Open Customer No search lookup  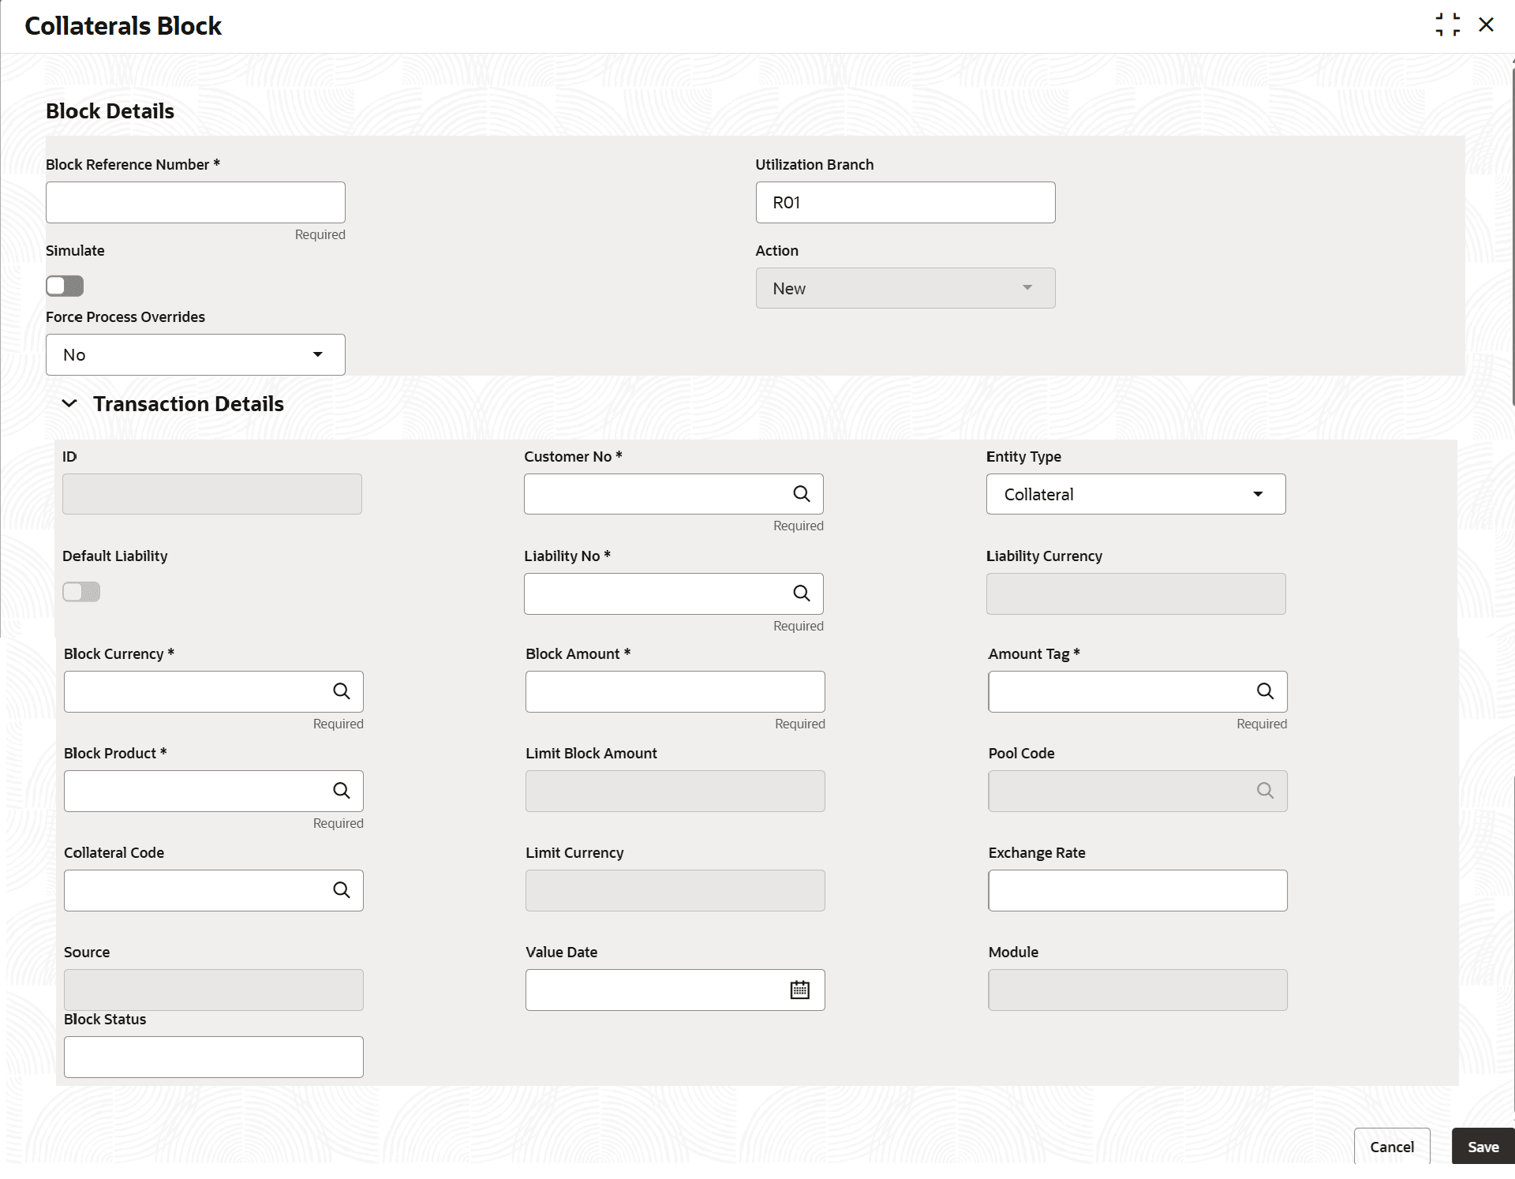pos(801,494)
